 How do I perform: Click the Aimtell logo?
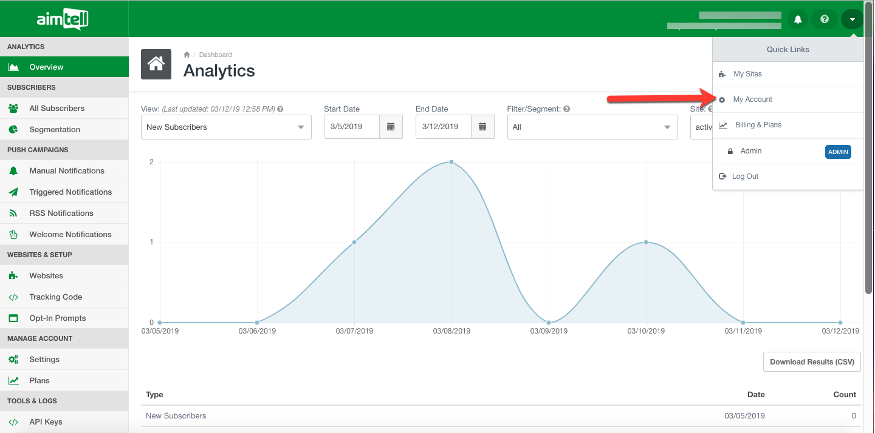tap(63, 19)
